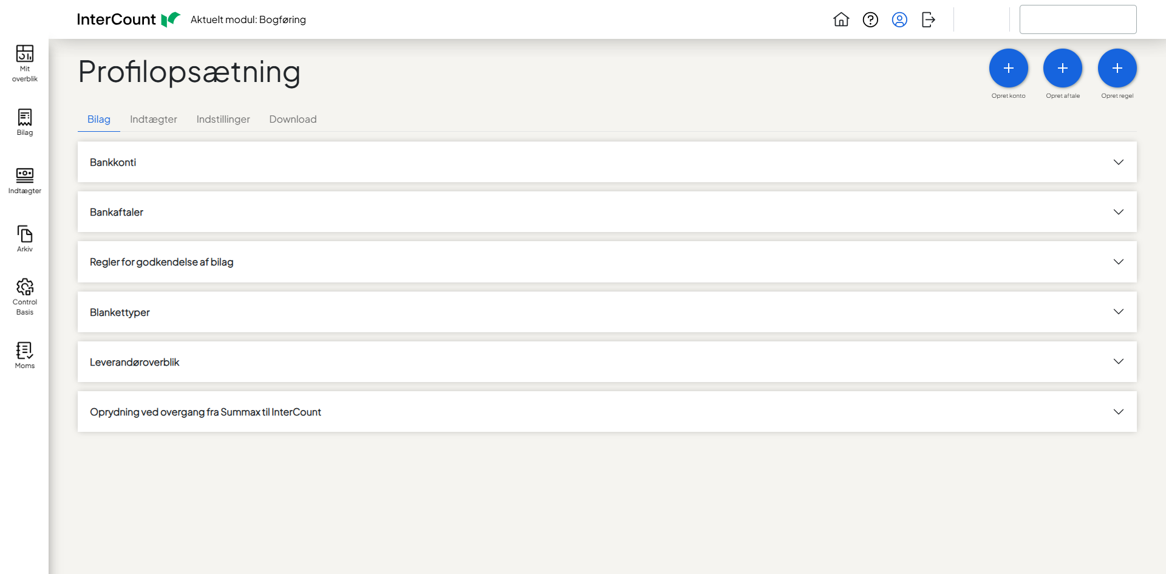Log out using the exit icon
Screen dimensions: 1166x574
(x=929, y=19)
